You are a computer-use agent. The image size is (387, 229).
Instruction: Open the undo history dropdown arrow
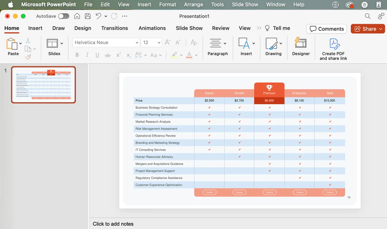point(105,16)
